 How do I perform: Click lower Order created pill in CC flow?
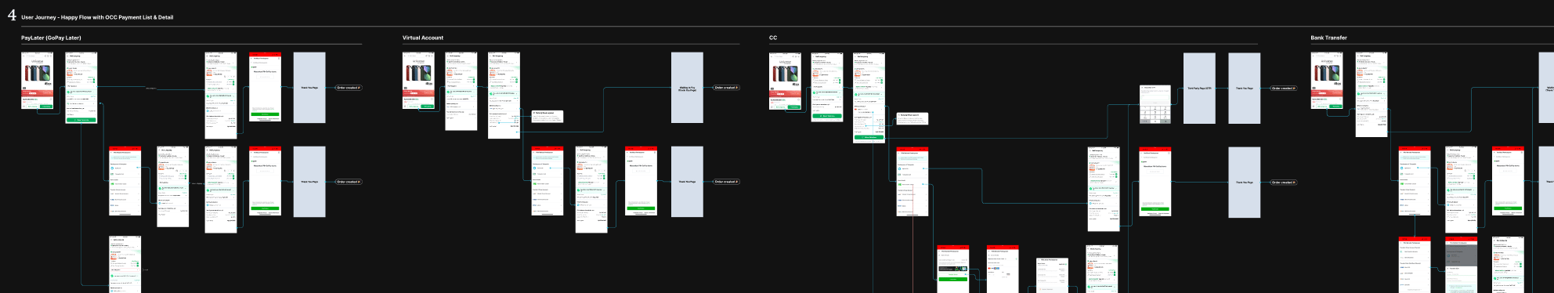click(x=1283, y=183)
